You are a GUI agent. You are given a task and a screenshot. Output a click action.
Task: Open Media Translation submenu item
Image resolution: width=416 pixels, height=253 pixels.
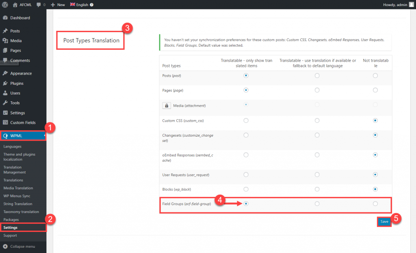pos(18,188)
